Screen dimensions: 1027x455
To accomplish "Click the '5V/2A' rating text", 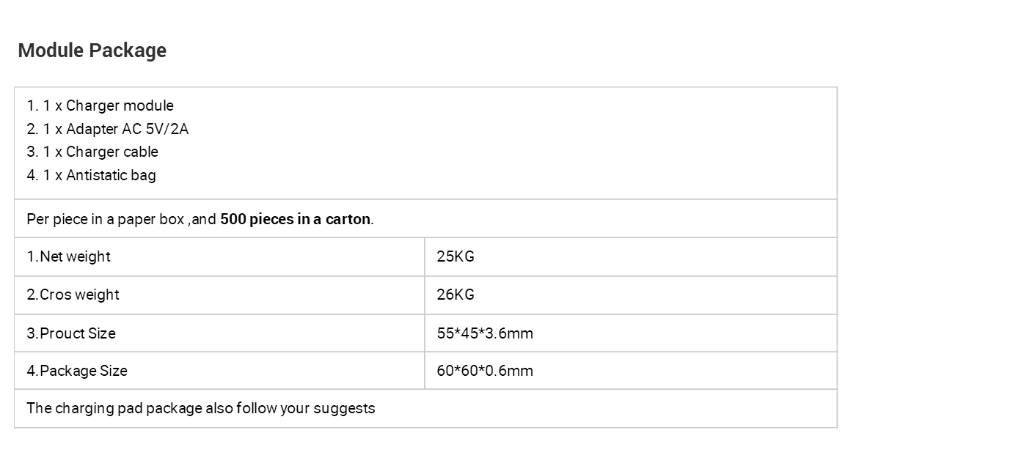I will click(167, 129).
